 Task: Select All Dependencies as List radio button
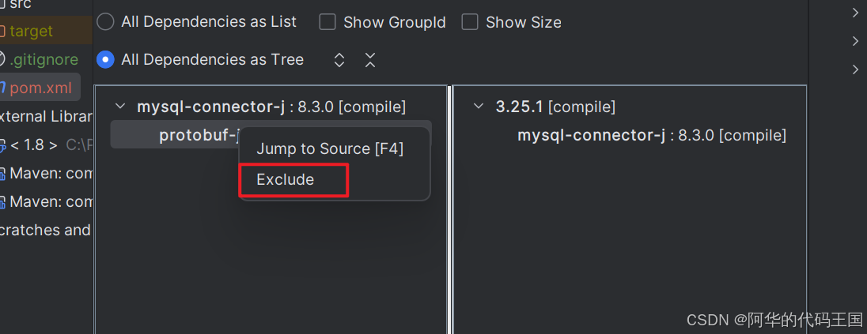[105, 22]
